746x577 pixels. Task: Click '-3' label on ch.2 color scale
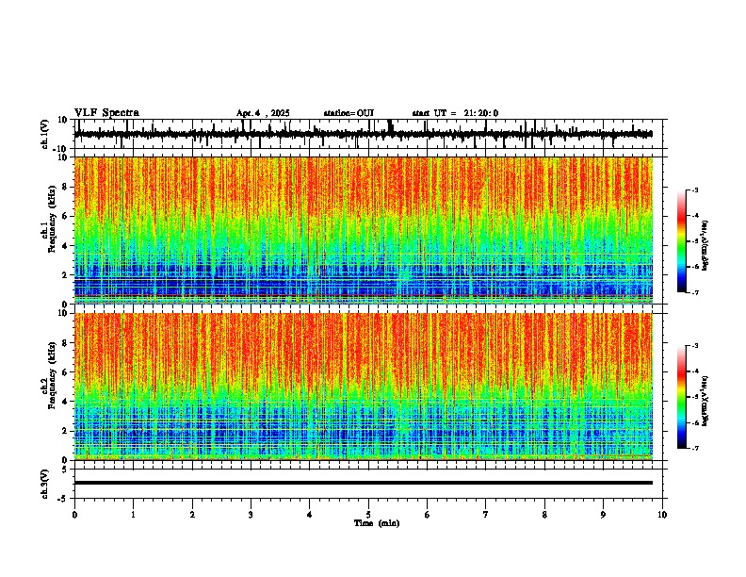[x=694, y=346]
